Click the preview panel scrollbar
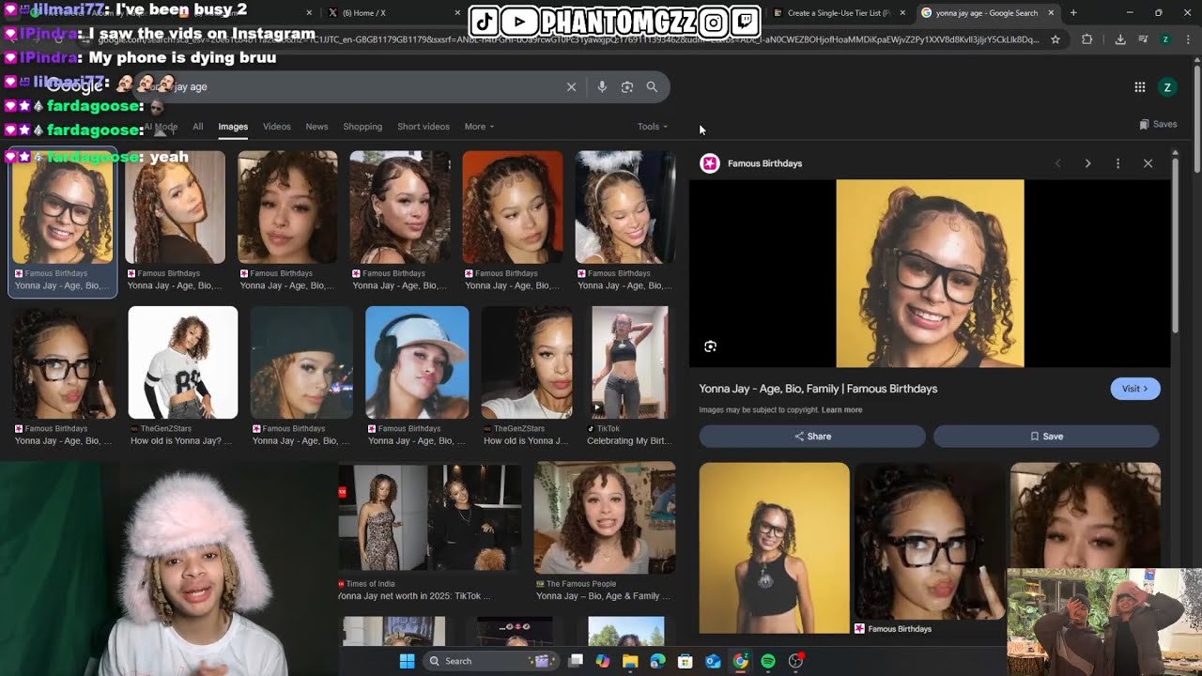The height and width of the screenshot is (676, 1202). (x=1175, y=244)
